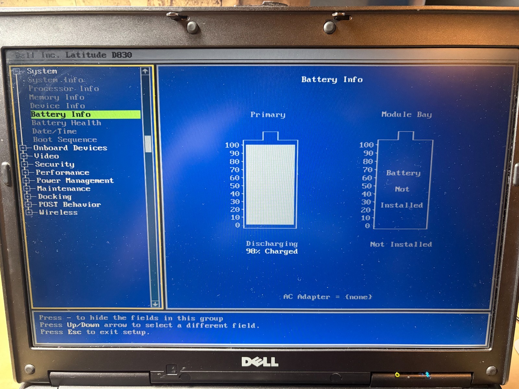The height and width of the screenshot is (389, 519).
Task: Select Date/Time entry
Action: pyautogui.click(x=54, y=131)
